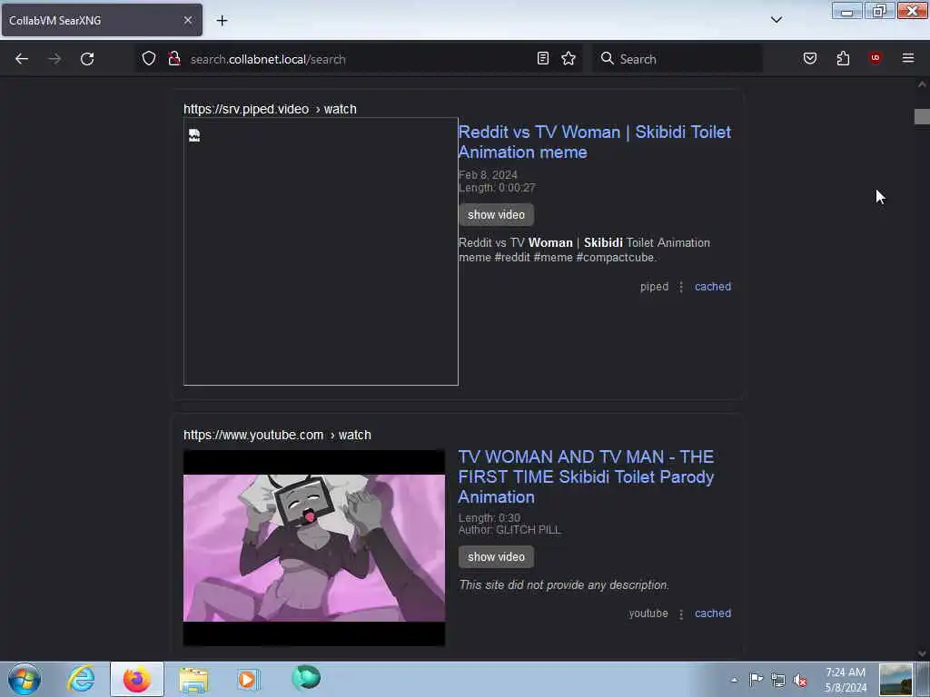Launch Internet Explorer from taskbar
Screen dimensions: 930x697
point(81,679)
